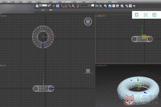Activate the Select and Manipulate tool
Image resolution: width=161 pixels, height=107 pixels.
click(54, 6)
